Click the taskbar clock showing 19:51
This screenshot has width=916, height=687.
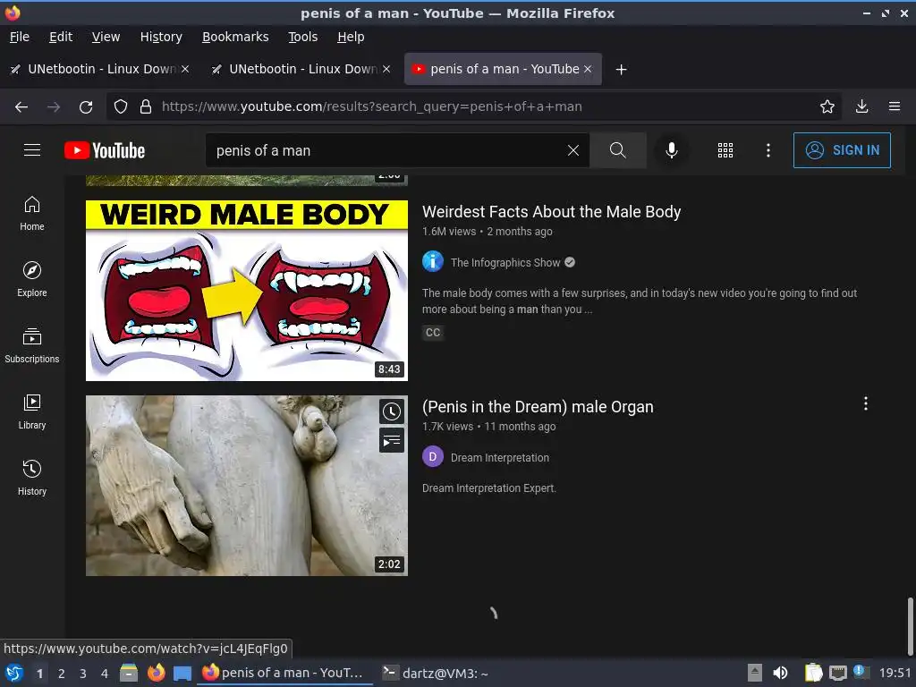[x=895, y=673]
